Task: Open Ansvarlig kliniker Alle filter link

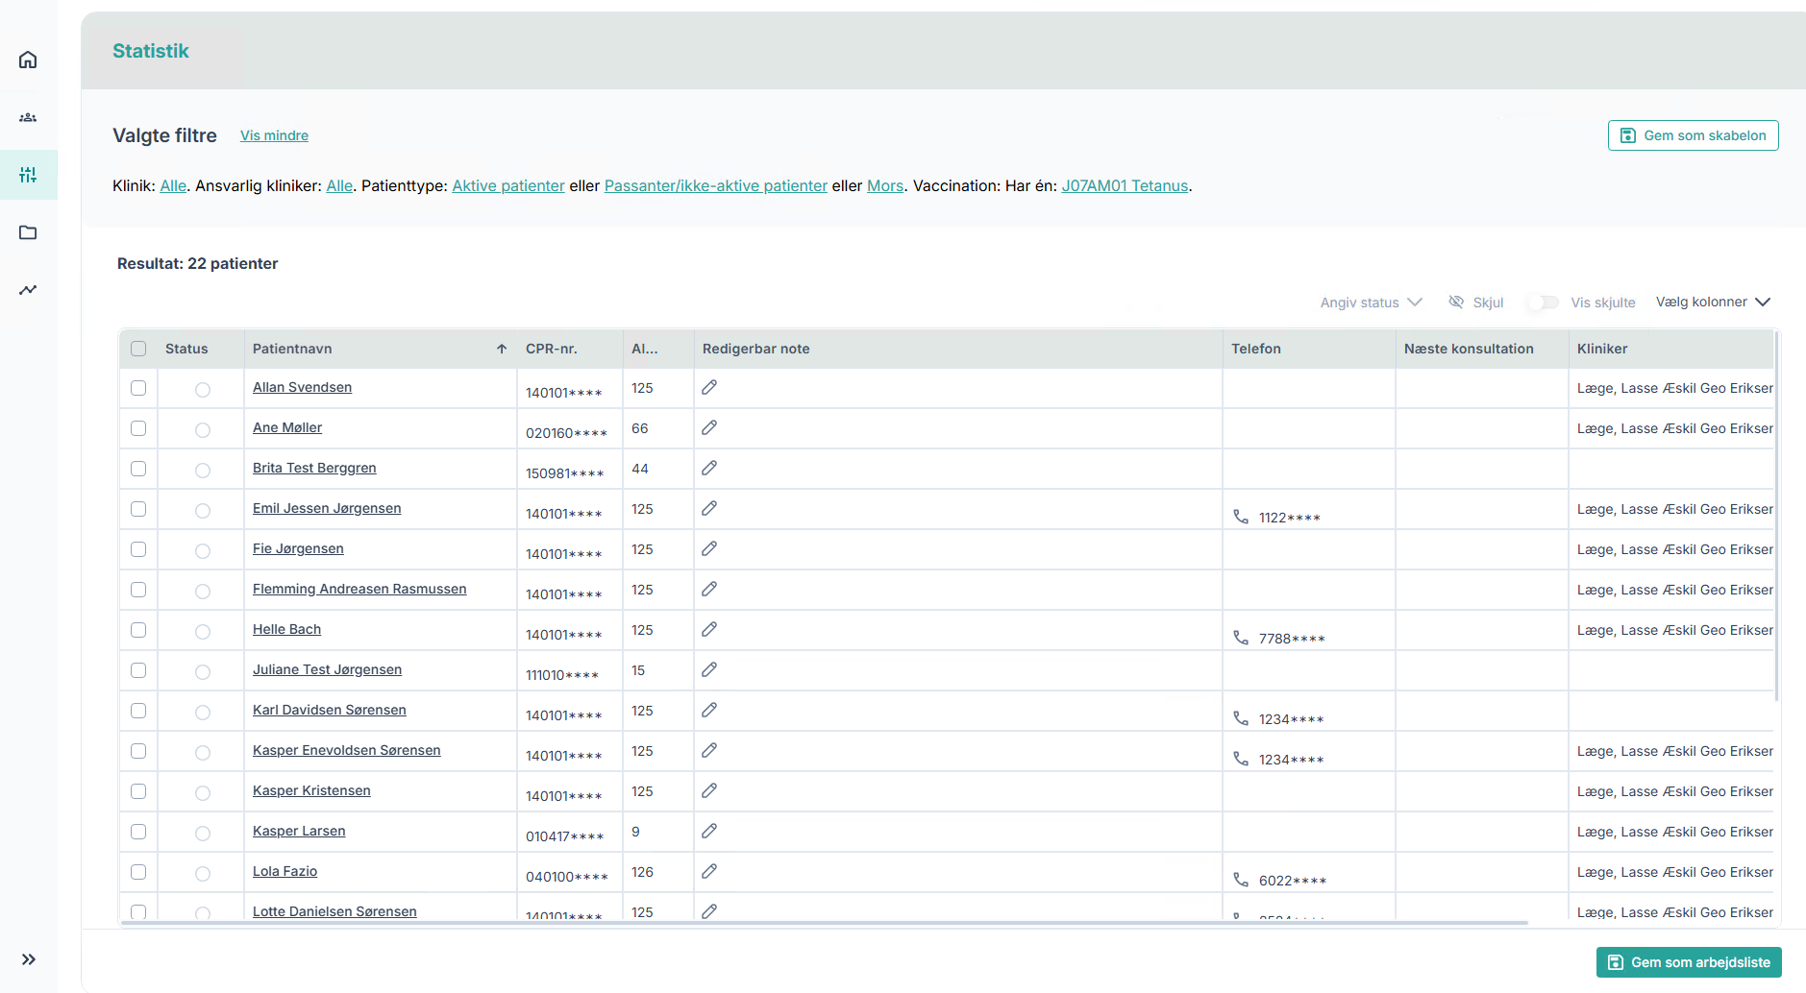Action: 339,185
